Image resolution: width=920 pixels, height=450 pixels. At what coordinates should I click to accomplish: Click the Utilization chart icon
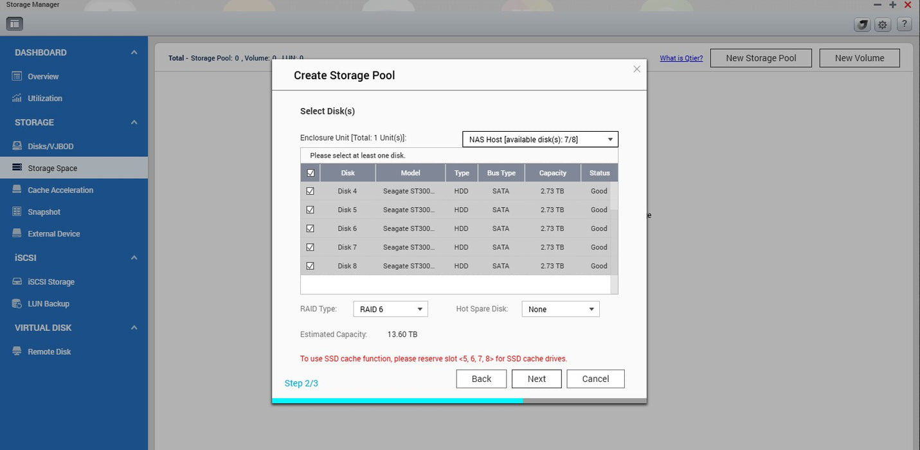pyautogui.click(x=17, y=98)
